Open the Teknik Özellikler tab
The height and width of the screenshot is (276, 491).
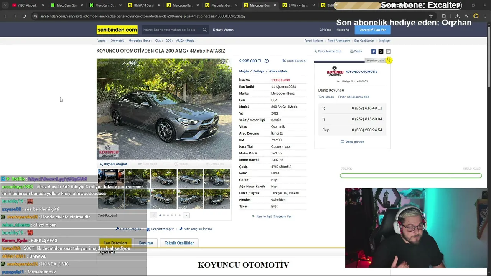179,243
